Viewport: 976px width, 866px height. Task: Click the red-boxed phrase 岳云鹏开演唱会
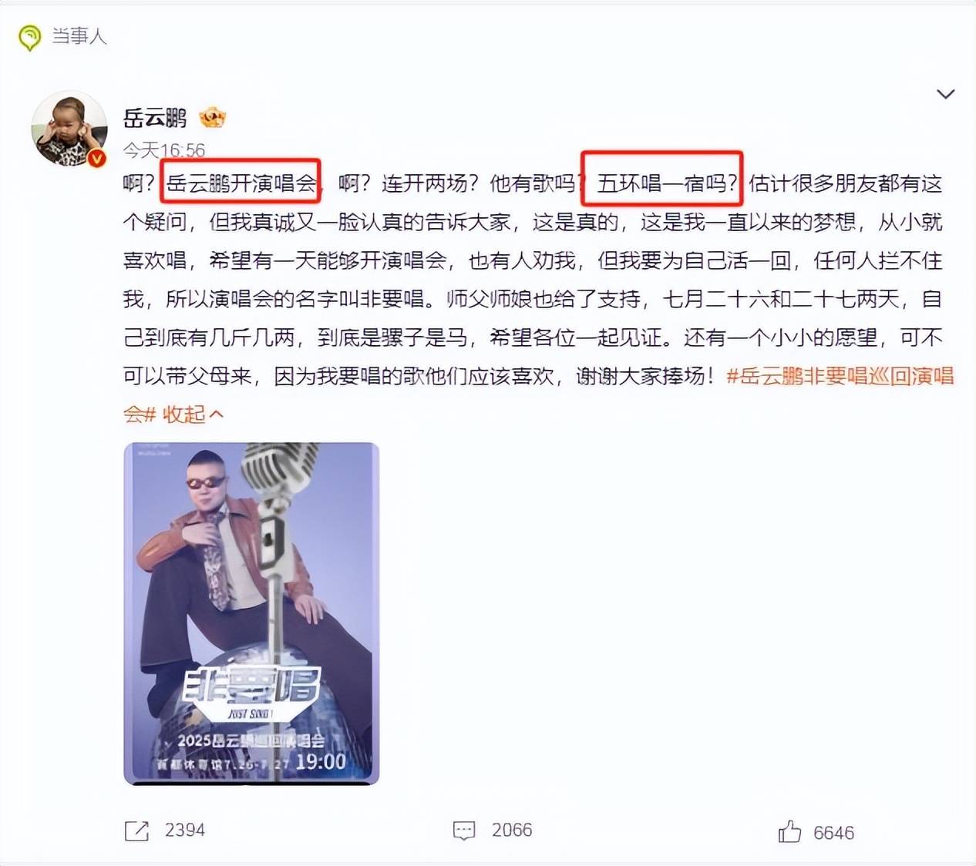241,183
